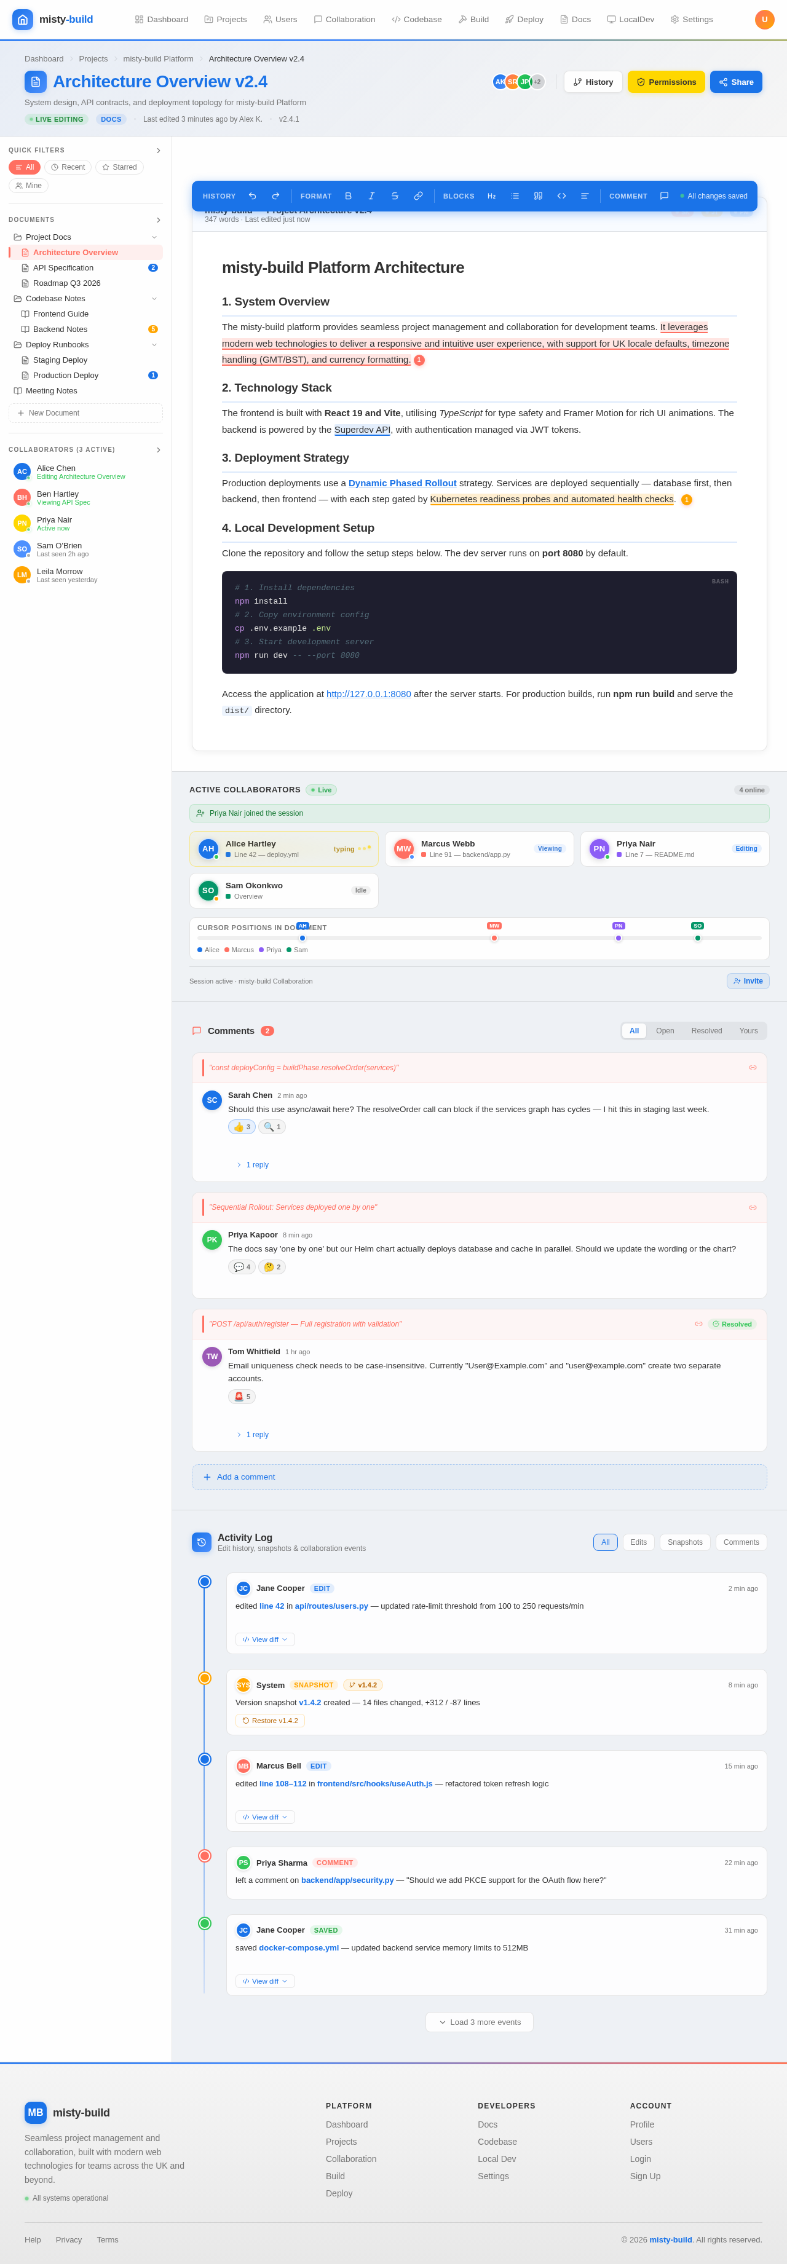Select the Recent quick filter

(x=68, y=167)
